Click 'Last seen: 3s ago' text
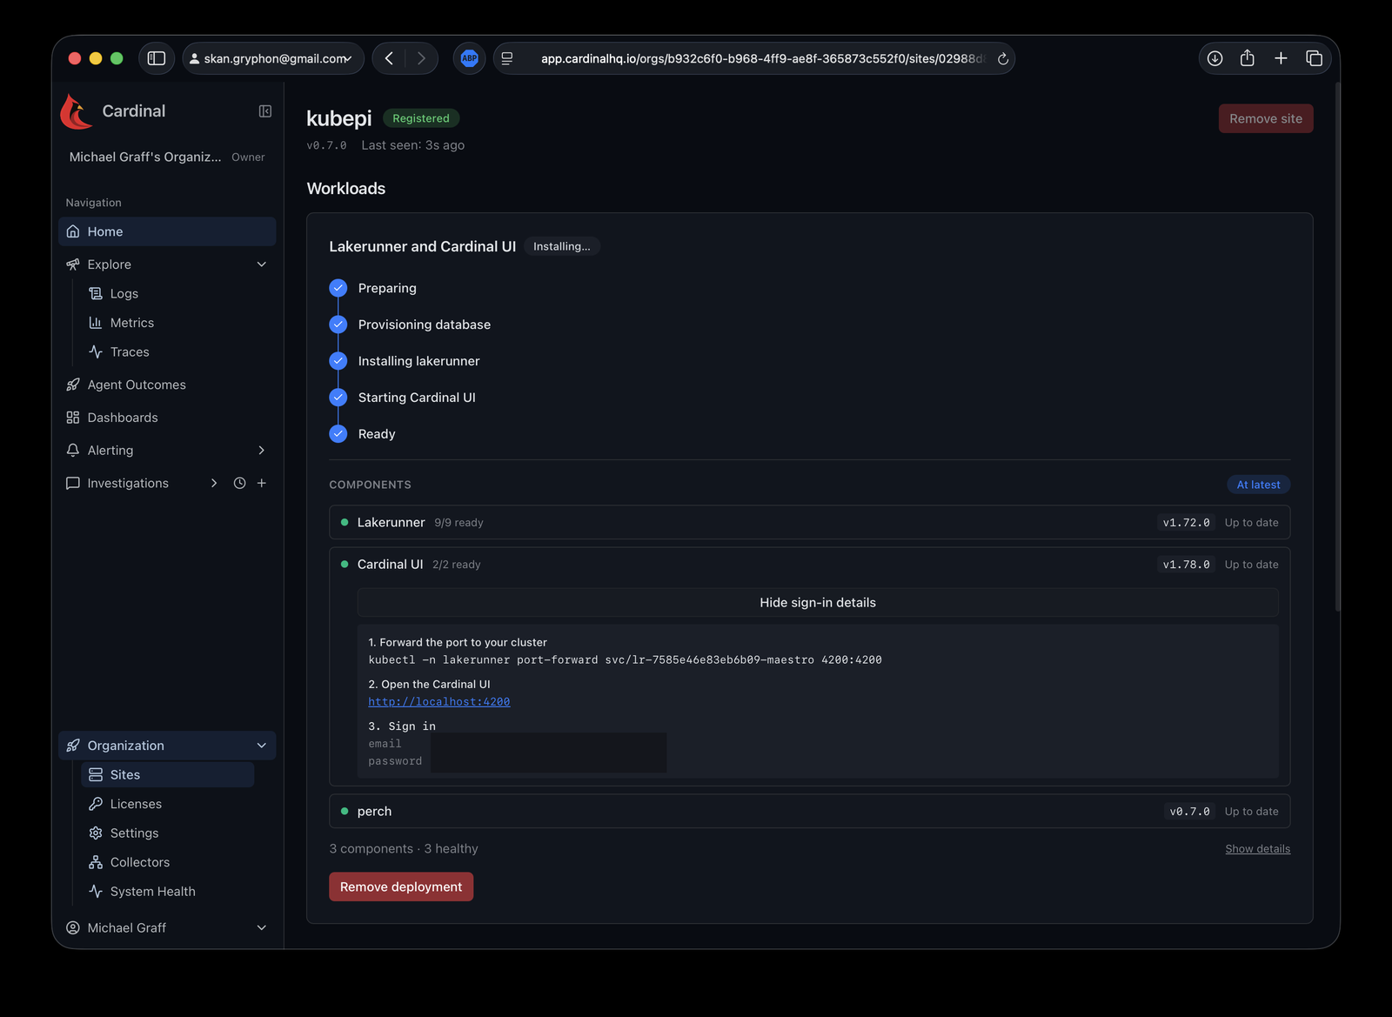 pos(413,145)
